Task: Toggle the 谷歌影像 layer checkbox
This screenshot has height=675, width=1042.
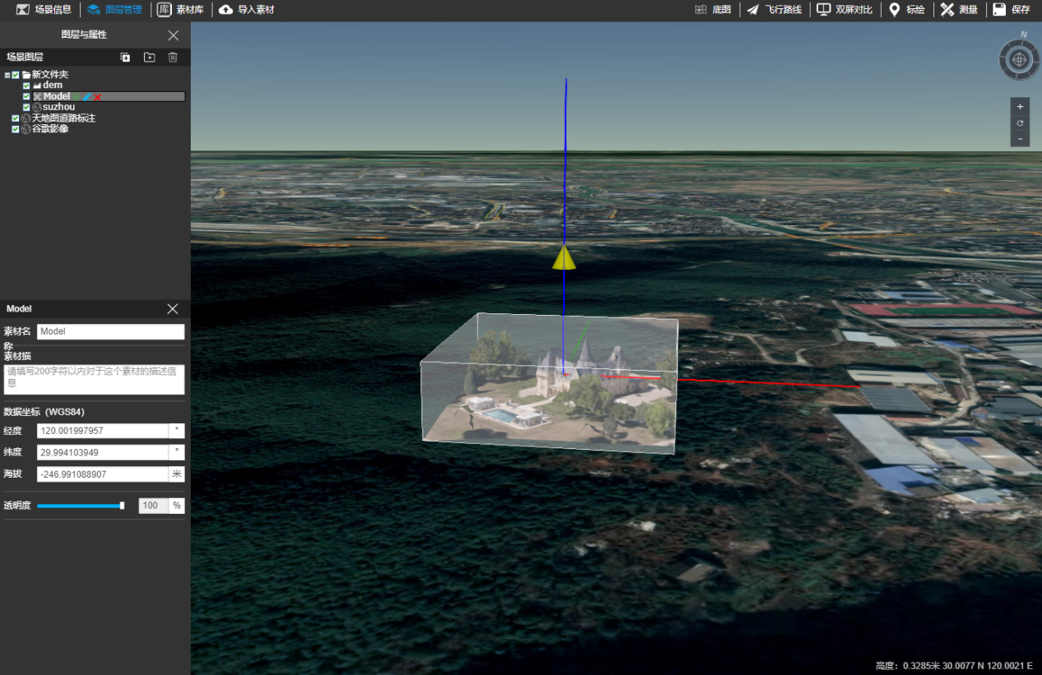Action: (x=16, y=129)
